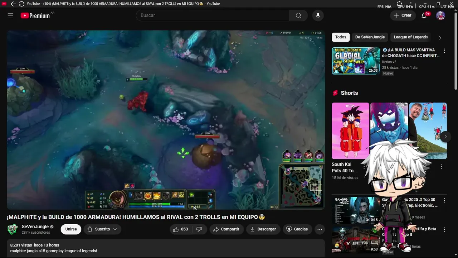458x258 pixels.
Task: Open the Suscrito notification dropdown
Action: (x=102, y=229)
